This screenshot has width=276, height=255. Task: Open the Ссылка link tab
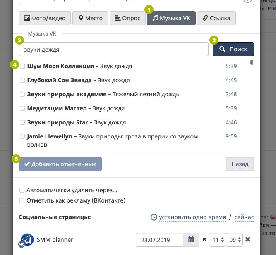216,18
